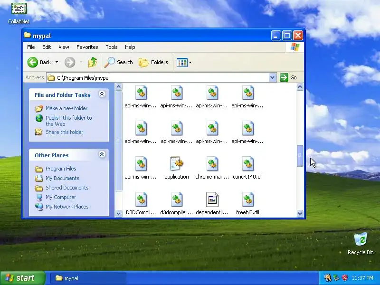This screenshot has width=380, height=285.
Task: Click the Views toolbar icon
Action: point(182,62)
